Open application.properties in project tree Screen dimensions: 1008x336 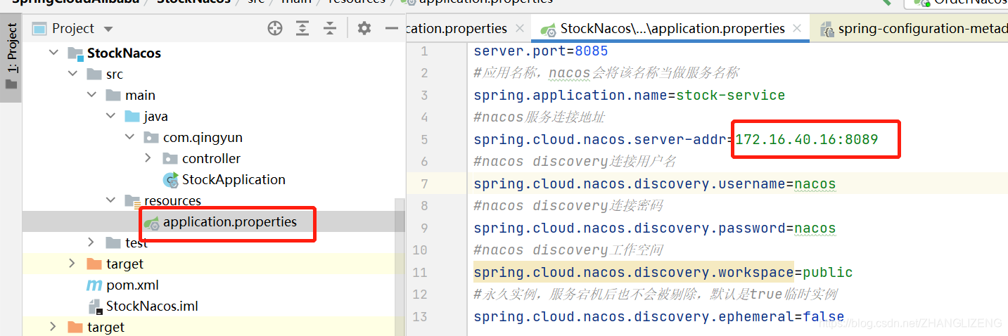click(229, 222)
